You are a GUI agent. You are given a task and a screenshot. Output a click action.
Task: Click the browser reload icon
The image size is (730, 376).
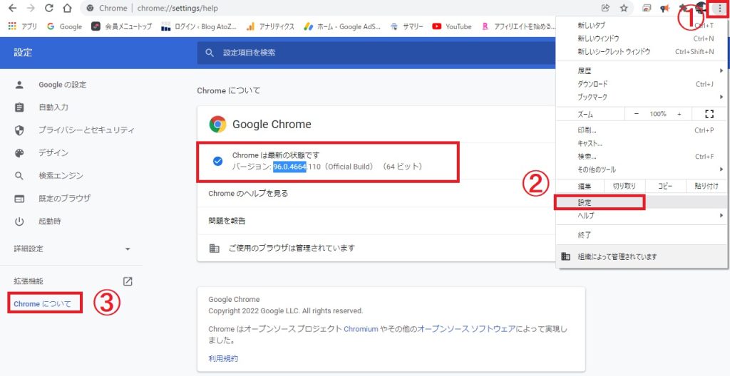(48, 9)
